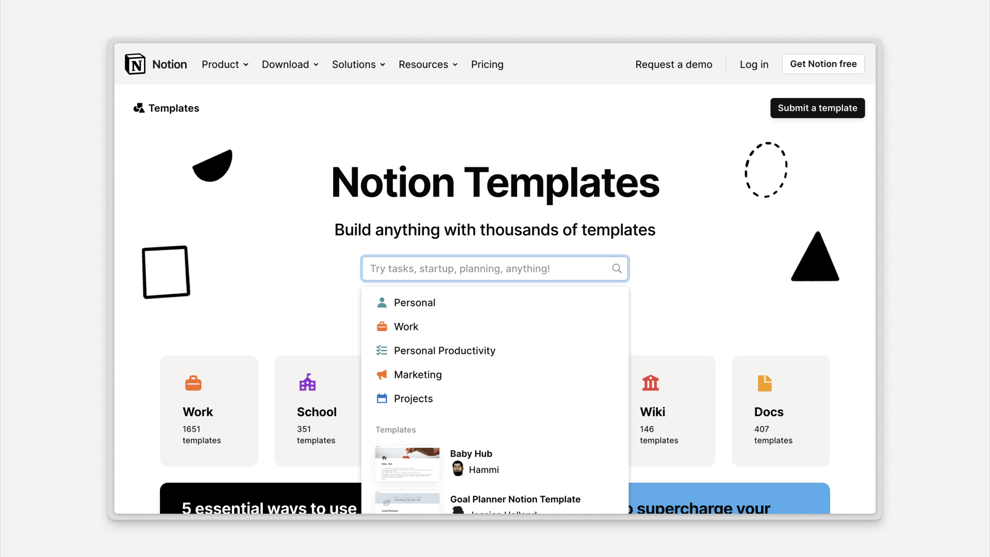Click the Log in link

pos(754,64)
